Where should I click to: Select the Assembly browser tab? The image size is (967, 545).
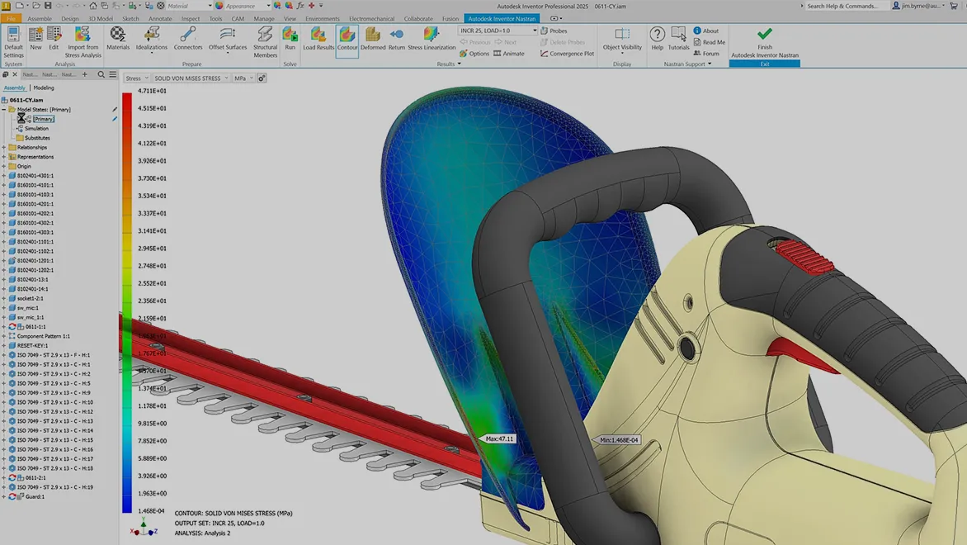click(15, 88)
